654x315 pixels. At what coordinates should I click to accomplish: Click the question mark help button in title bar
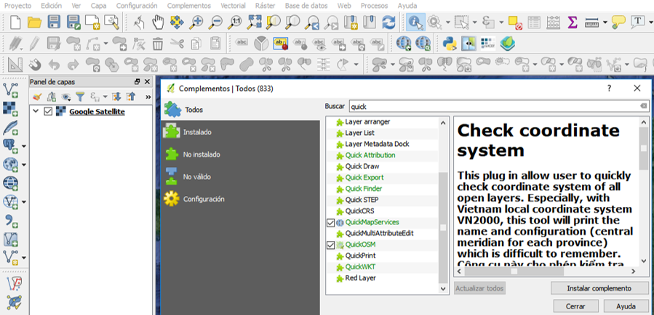pyautogui.click(x=609, y=89)
